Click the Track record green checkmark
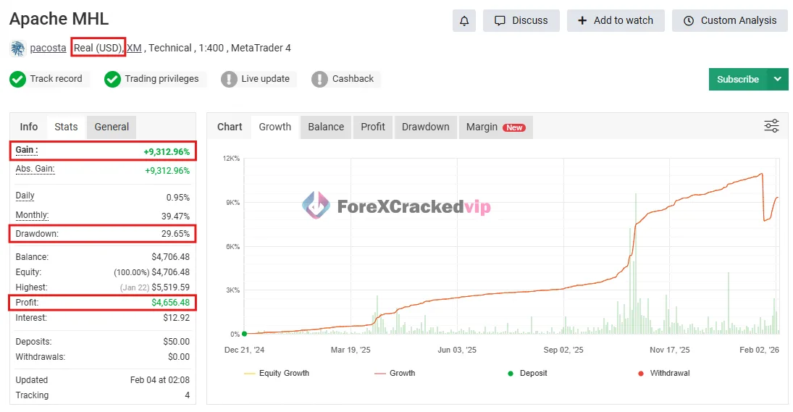The width and height of the screenshot is (793, 412). [x=17, y=79]
